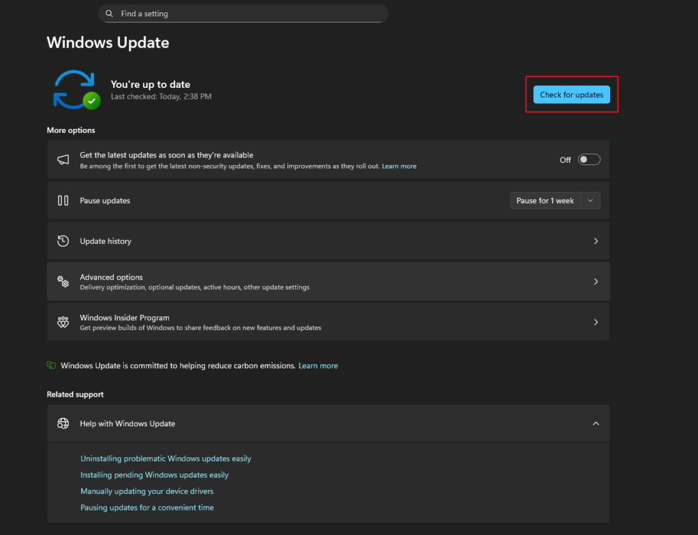Click the gears icon for Advanced options

pos(63,281)
